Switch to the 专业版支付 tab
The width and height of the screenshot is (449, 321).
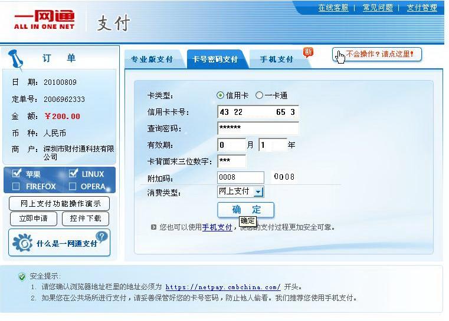152,59
